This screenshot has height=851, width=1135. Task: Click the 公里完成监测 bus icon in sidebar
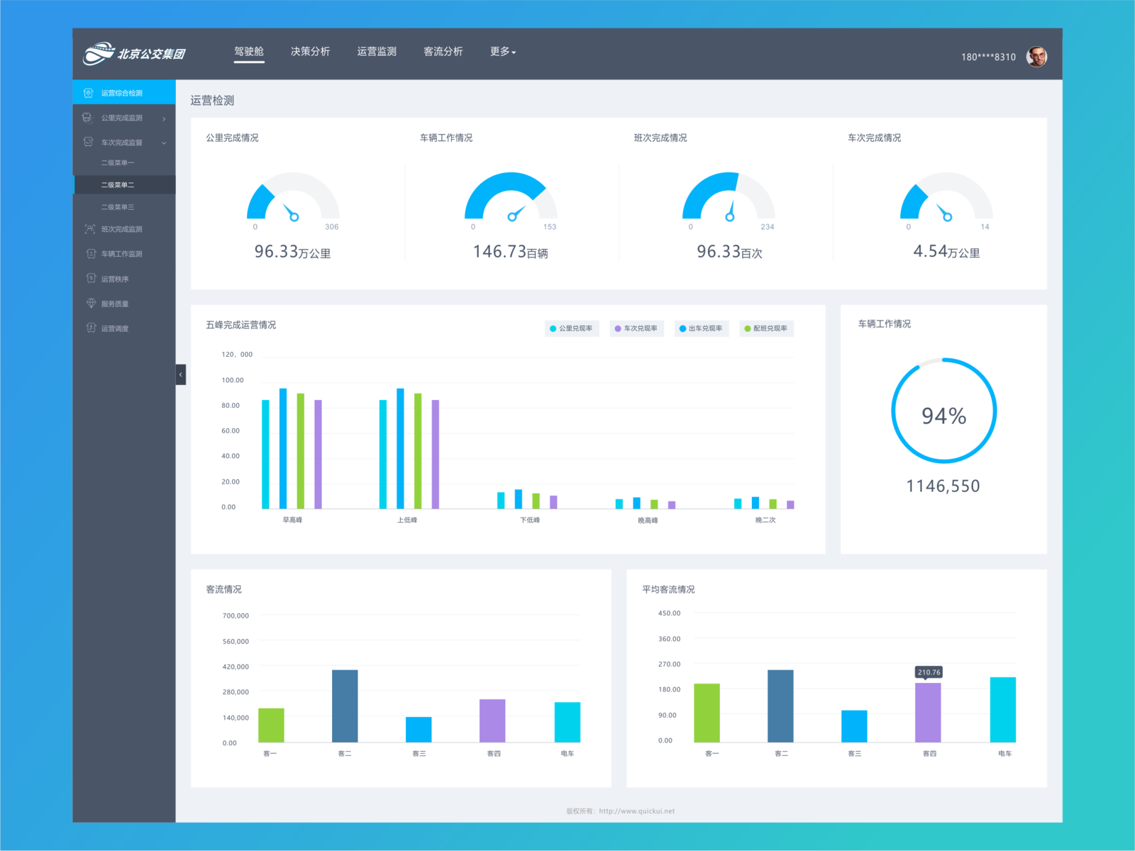click(x=88, y=118)
